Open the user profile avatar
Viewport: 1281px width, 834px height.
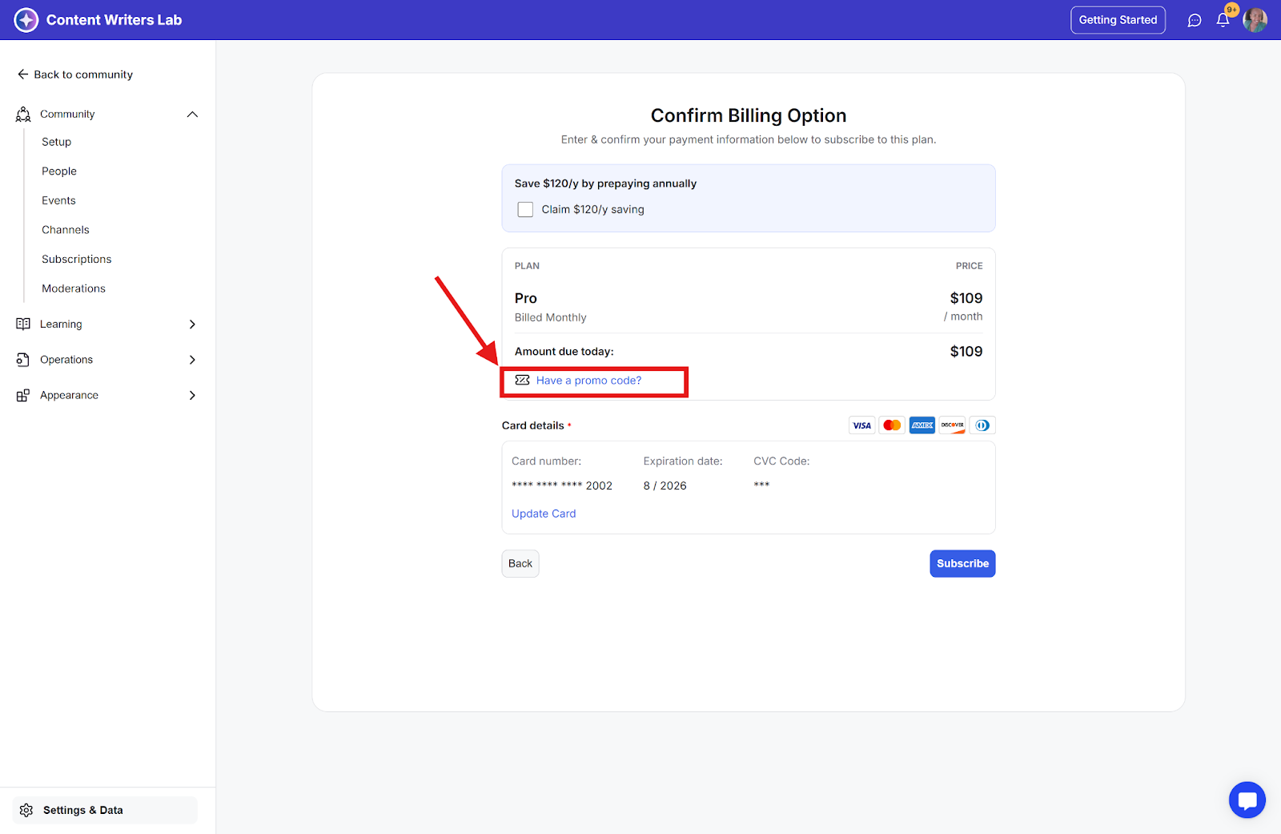pyautogui.click(x=1255, y=20)
